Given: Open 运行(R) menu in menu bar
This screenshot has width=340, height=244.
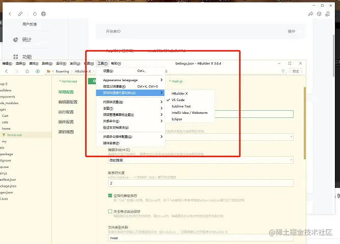Looking at the screenshot, I should pyautogui.click(x=61, y=63).
